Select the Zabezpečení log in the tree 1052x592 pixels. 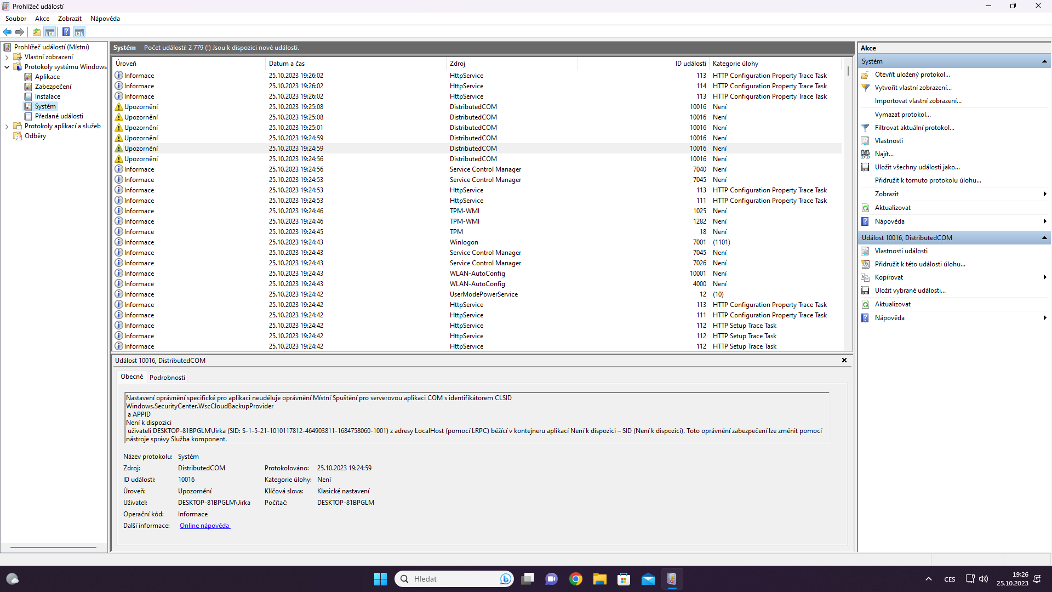53,87
